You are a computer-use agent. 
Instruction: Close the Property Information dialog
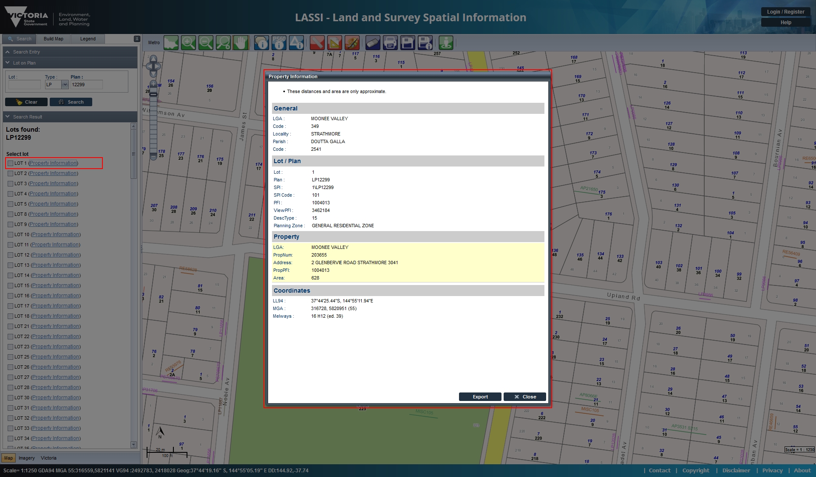pyautogui.click(x=525, y=397)
